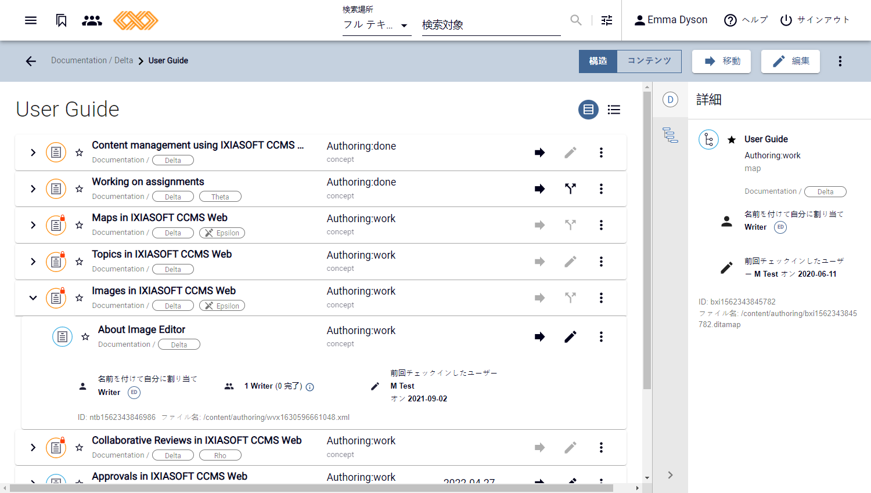871x493 pixels.
Task: Open the details D panel icon
Action: tap(670, 100)
